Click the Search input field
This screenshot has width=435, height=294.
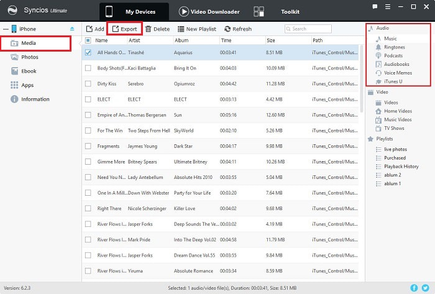click(x=308, y=29)
